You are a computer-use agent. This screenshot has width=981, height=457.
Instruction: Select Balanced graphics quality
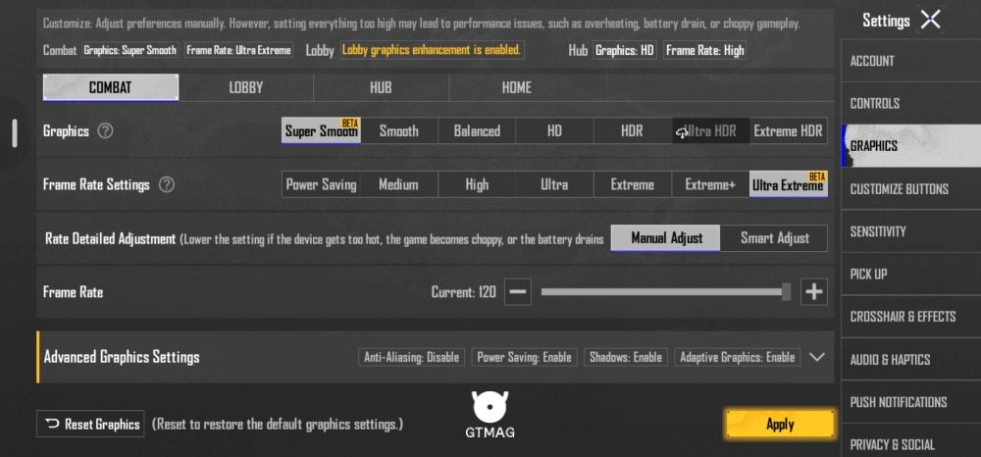(x=477, y=130)
